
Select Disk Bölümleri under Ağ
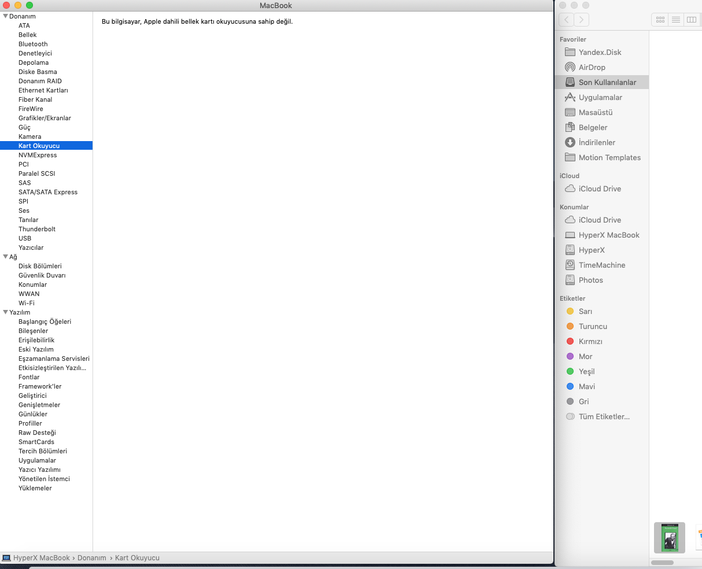tap(40, 266)
